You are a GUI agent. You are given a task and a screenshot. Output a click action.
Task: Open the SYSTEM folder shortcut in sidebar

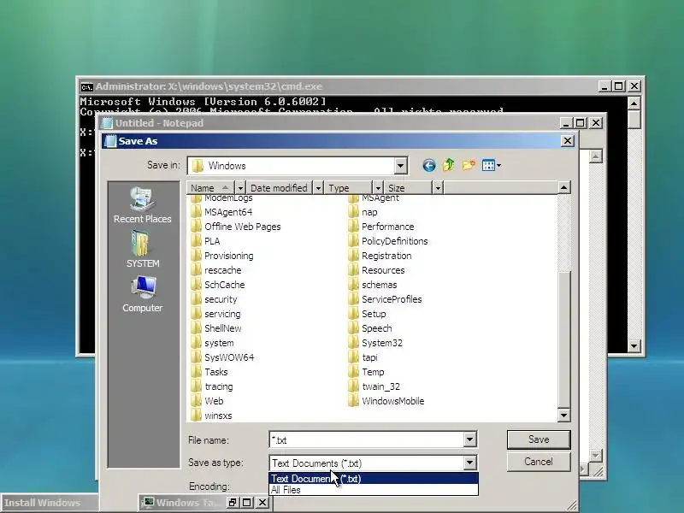[x=143, y=250]
